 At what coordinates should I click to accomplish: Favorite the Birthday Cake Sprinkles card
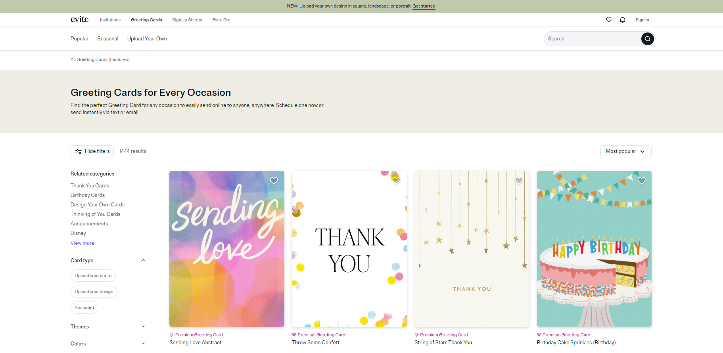coord(641,181)
